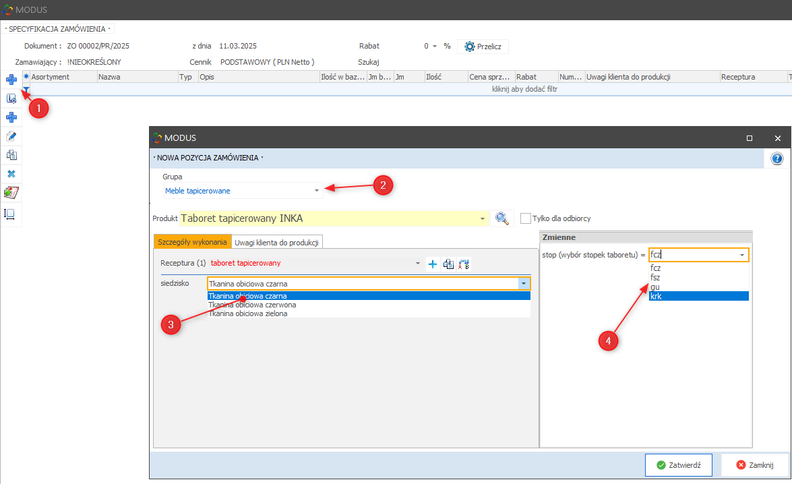Viewport: 792px width, 484px height.
Task: Select the 'Szczegóły wykonania' tab
Action: click(x=193, y=242)
